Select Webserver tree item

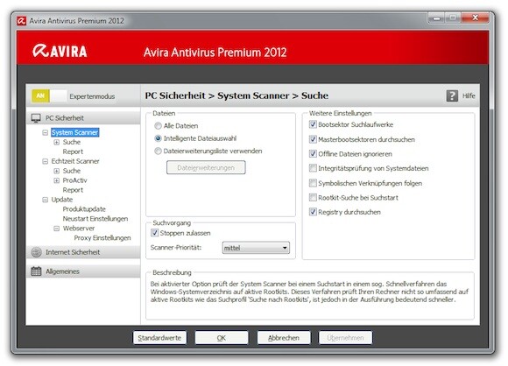point(79,229)
